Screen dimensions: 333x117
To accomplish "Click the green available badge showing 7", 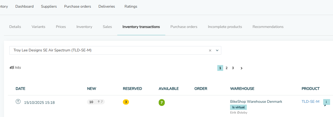I will click(x=162, y=102).
